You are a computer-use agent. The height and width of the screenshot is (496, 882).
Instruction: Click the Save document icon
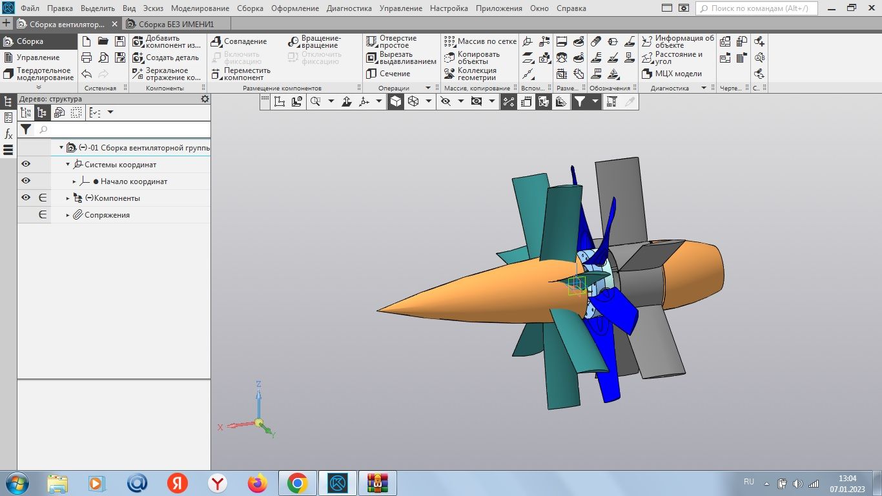pos(119,41)
